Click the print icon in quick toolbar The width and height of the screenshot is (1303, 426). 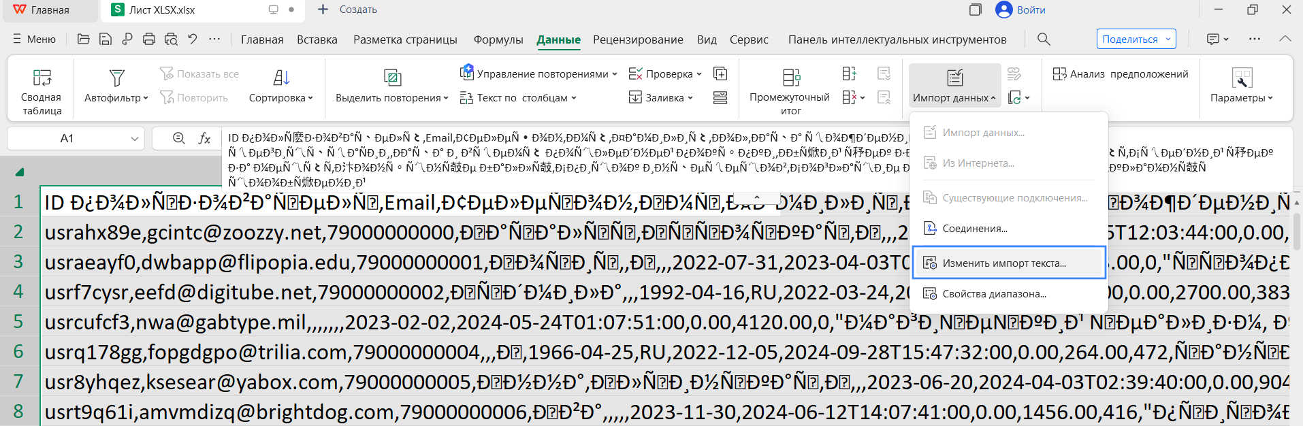point(149,39)
